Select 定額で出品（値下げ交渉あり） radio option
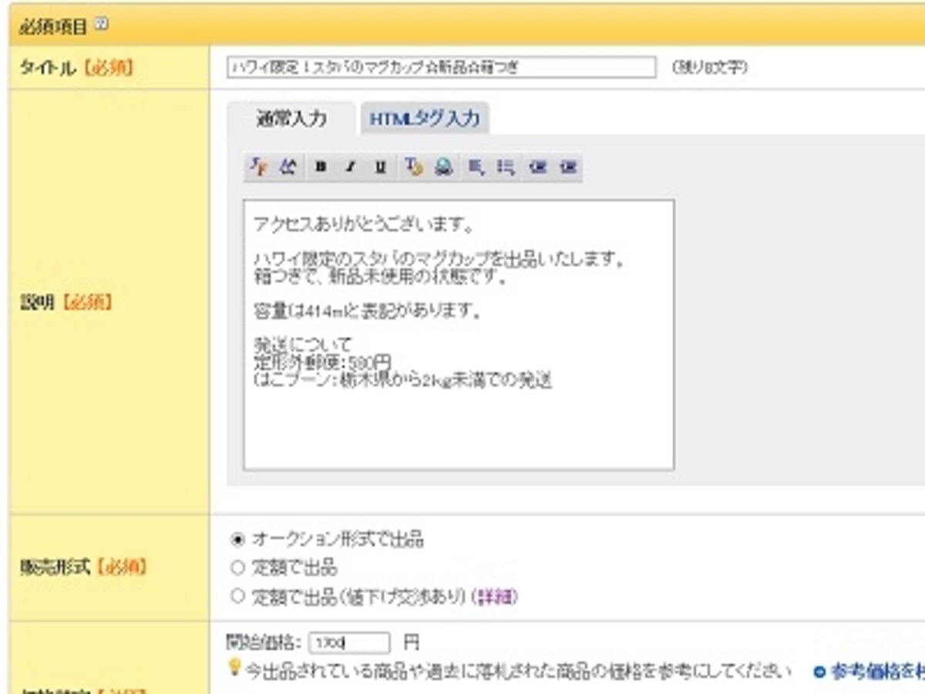Viewport: 925px width, 694px height. click(x=237, y=596)
